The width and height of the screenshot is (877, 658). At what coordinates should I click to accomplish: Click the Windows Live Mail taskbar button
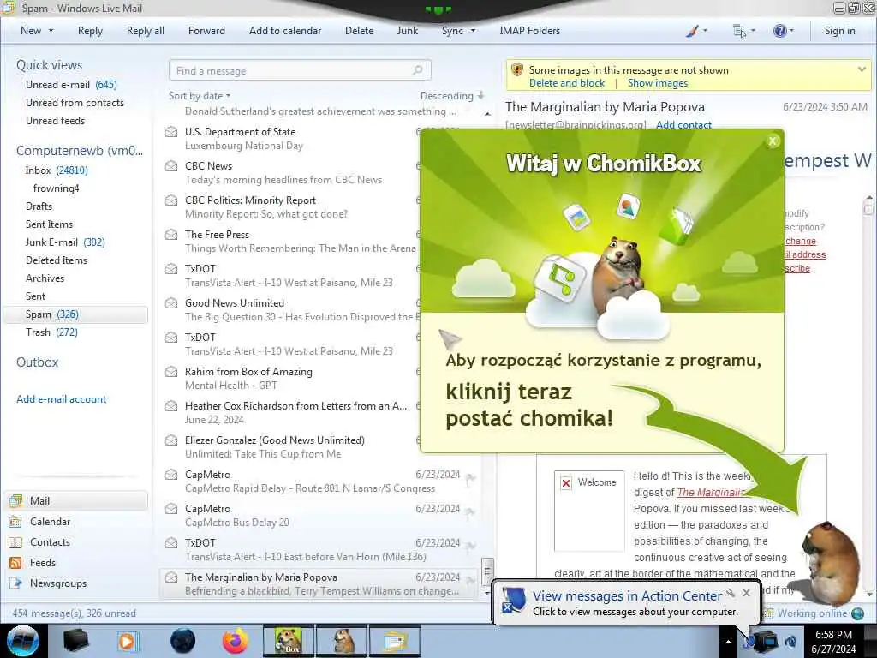[x=396, y=641]
